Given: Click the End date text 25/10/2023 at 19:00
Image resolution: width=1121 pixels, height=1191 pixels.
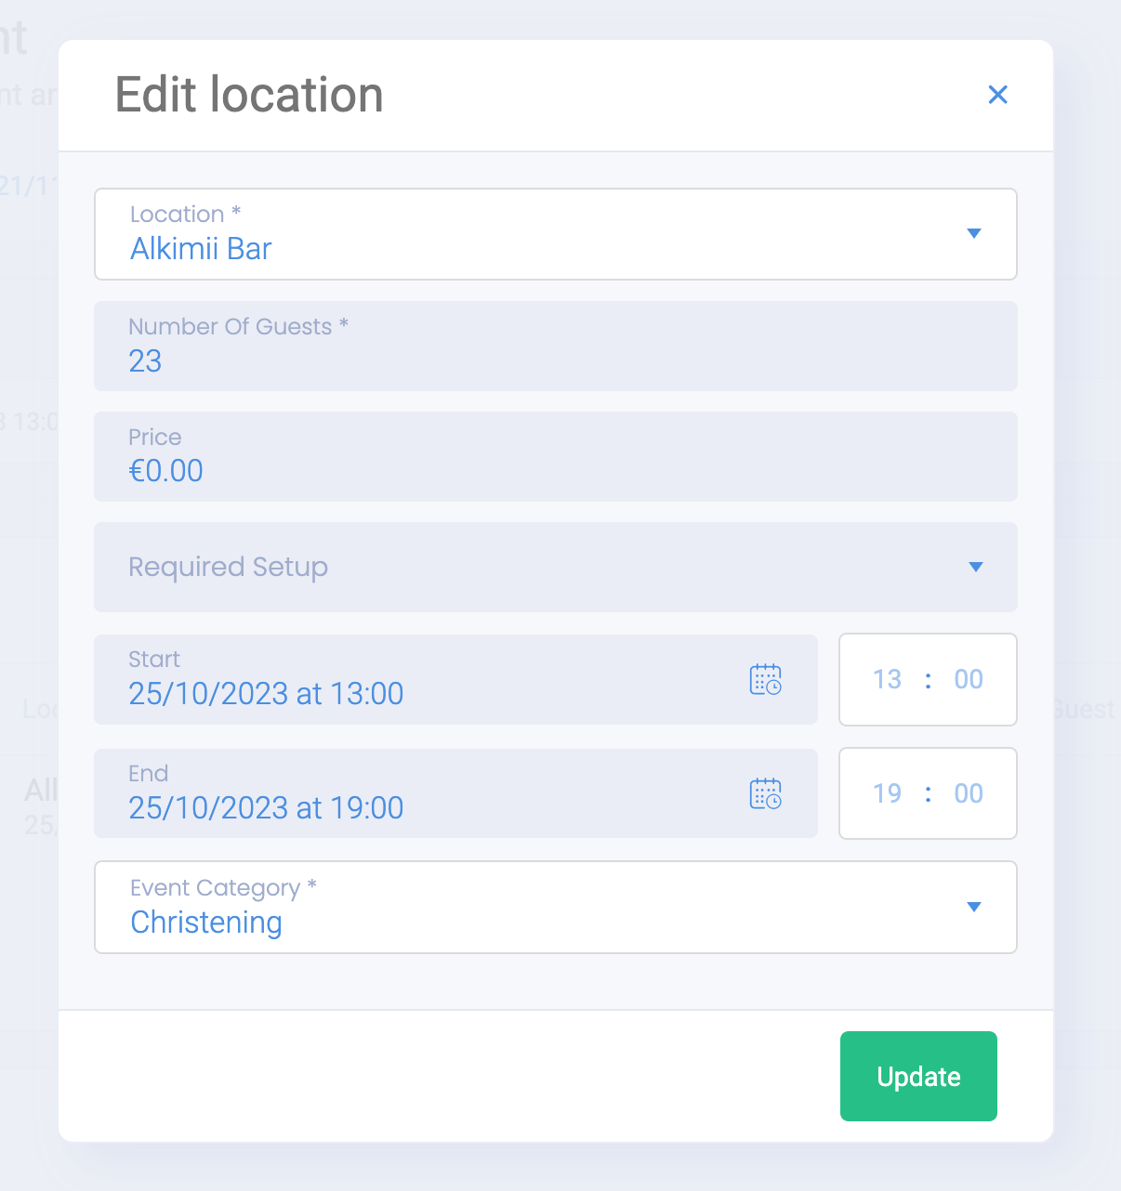Looking at the screenshot, I should pos(266,808).
